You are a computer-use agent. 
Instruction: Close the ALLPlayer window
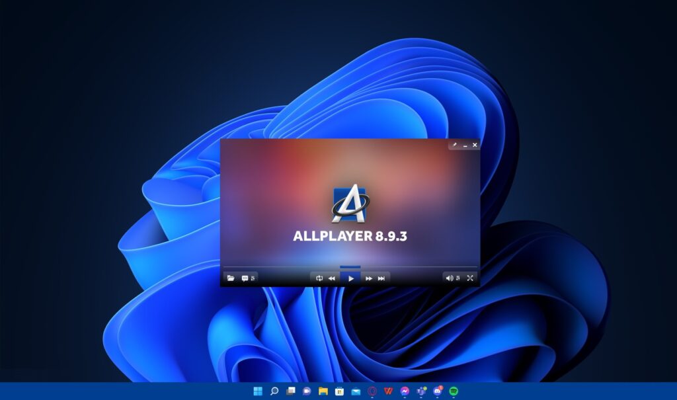(475, 145)
